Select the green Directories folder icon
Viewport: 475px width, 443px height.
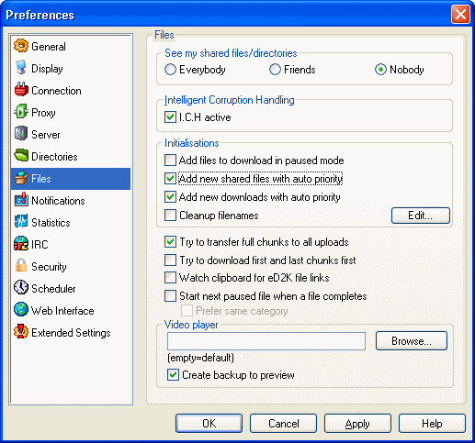pos(21,156)
